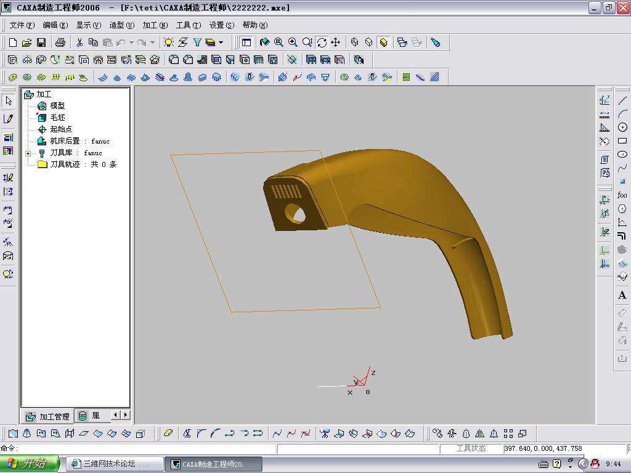Click the Save file icon
Viewport: 631px width, 473px height.
41,42
